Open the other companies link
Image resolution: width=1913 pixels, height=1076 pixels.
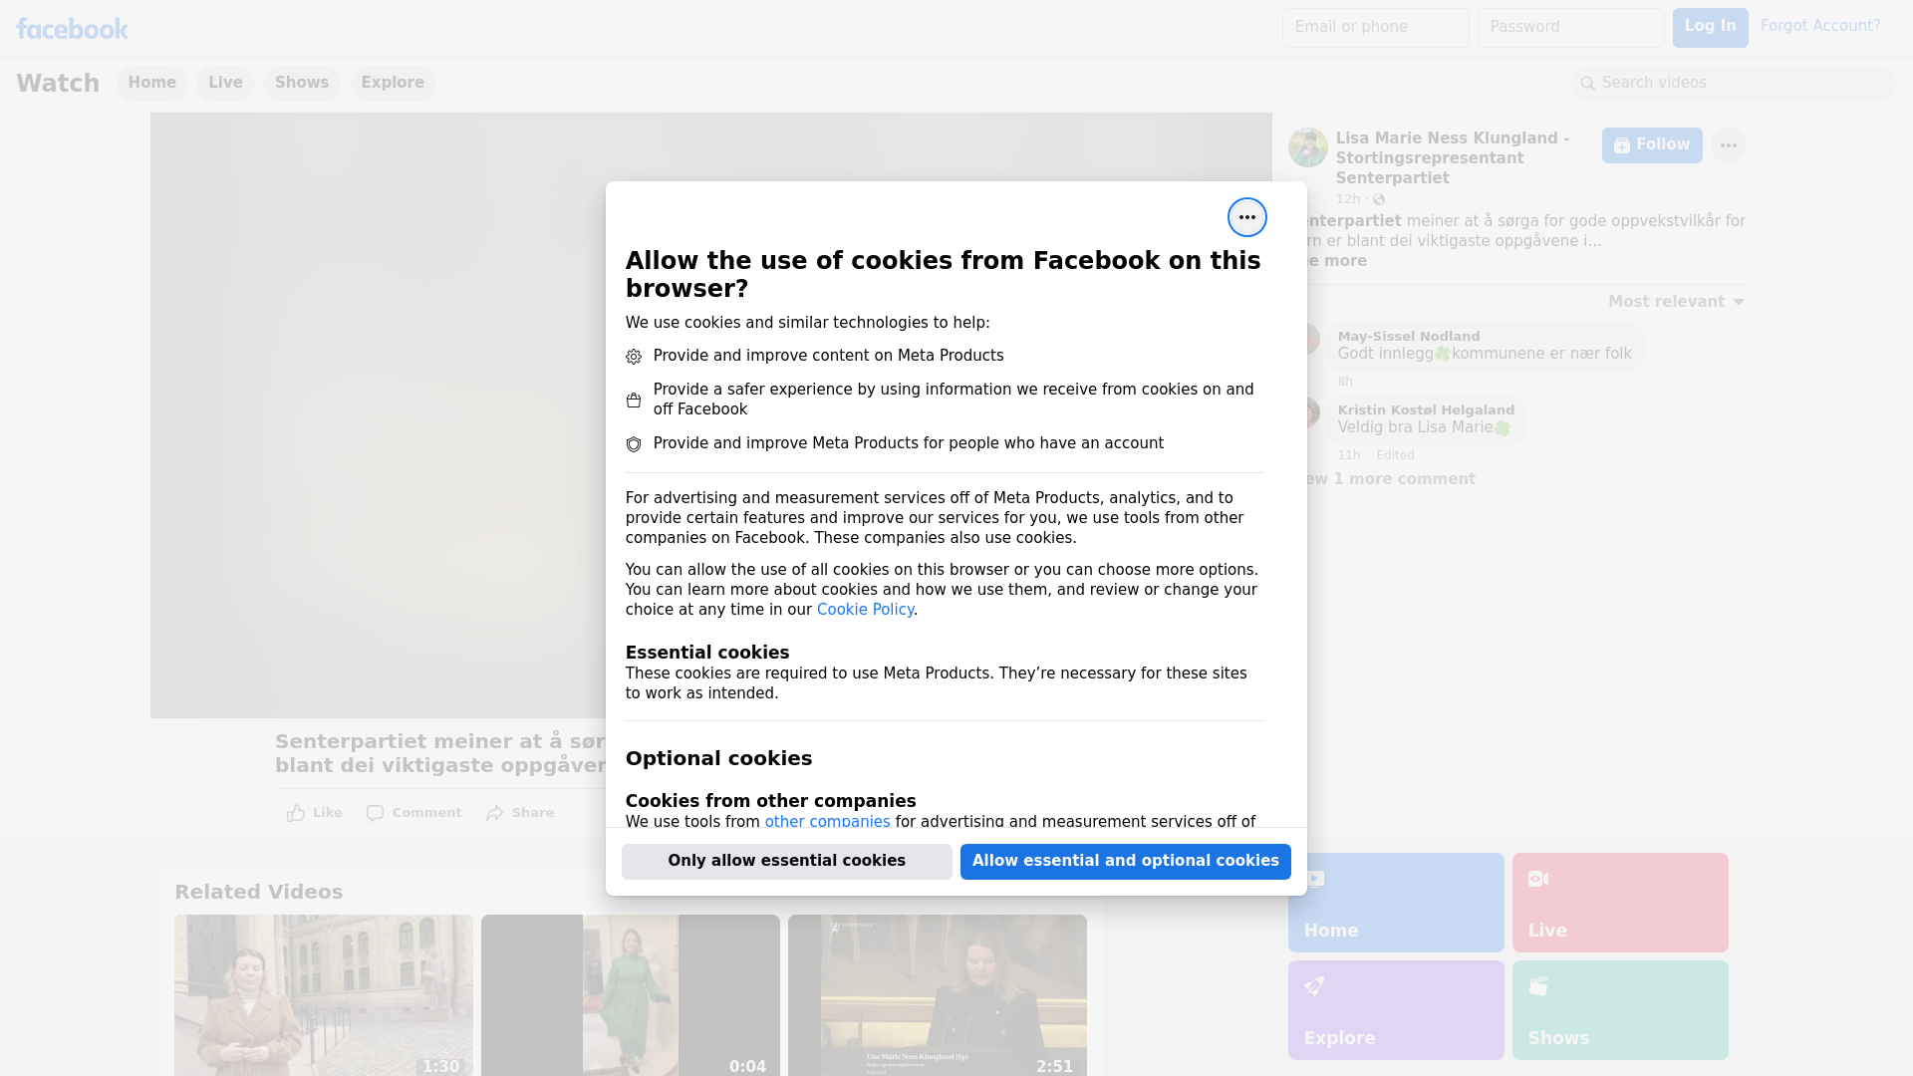click(827, 821)
